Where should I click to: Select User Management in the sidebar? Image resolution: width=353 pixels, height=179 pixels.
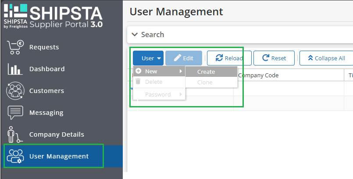(x=62, y=156)
